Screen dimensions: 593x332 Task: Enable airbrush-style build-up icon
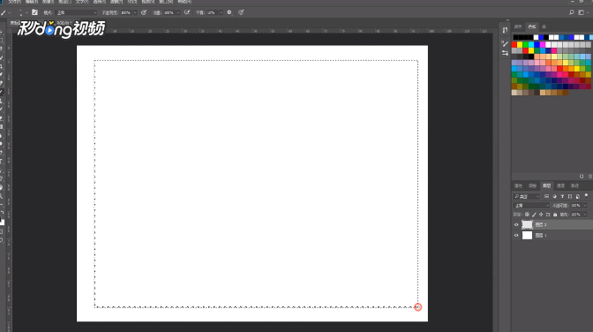(x=187, y=12)
